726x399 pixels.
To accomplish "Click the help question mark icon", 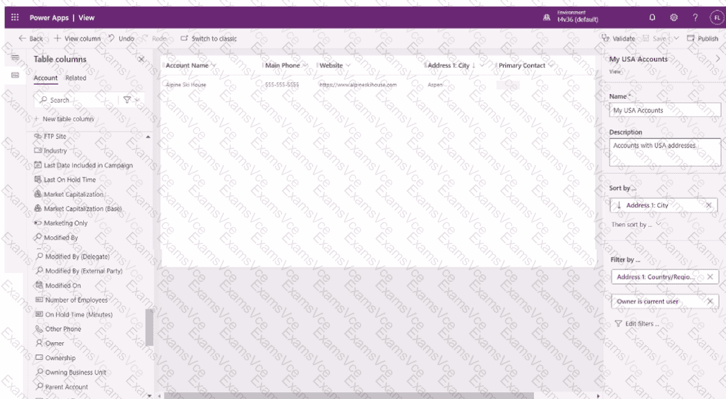I will point(695,17).
